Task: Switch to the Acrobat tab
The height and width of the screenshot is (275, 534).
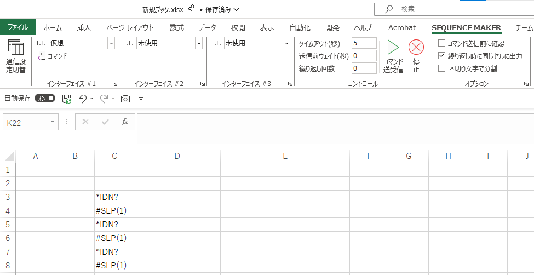Action: pyautogui.click(x=402, y=28)
